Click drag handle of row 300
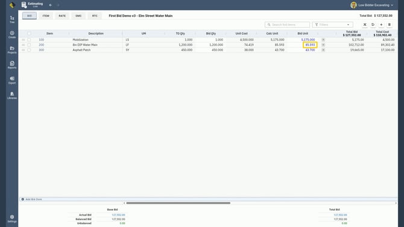Screen dimensions: 404x227 (23, 50)
